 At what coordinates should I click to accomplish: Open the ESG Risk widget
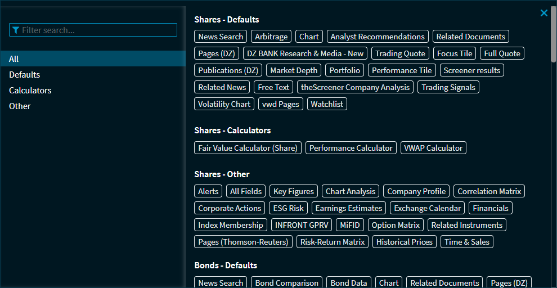point(288,208)
